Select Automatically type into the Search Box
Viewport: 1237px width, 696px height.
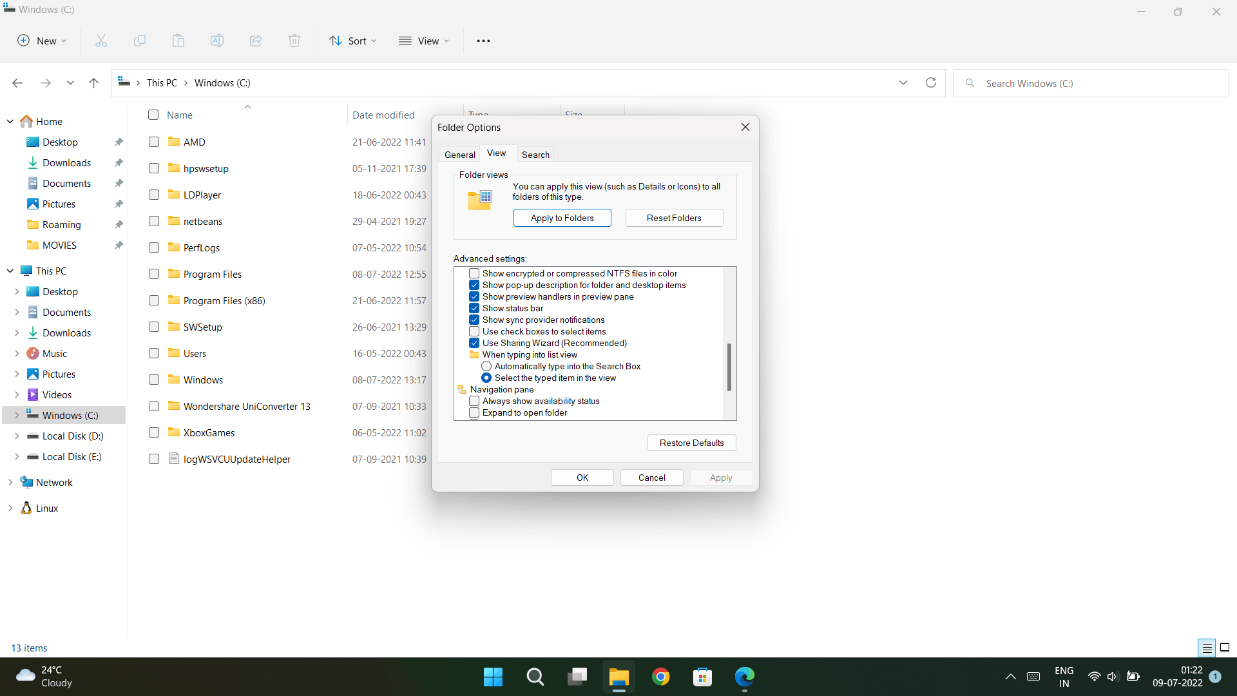pos(486,366)
